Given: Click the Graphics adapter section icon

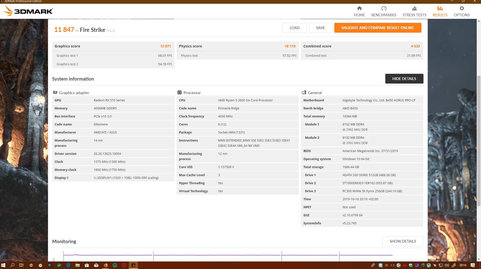Looking at the screenshot, I should [55, 93].
